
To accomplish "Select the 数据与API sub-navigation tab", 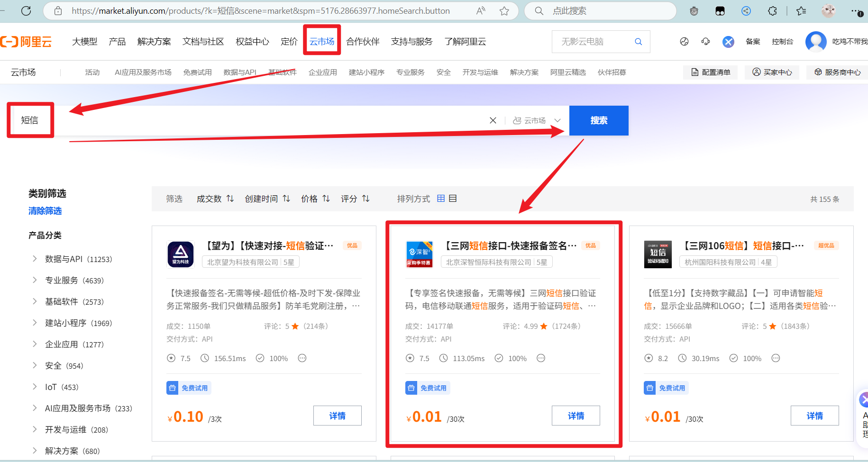I will coord(240,72).
